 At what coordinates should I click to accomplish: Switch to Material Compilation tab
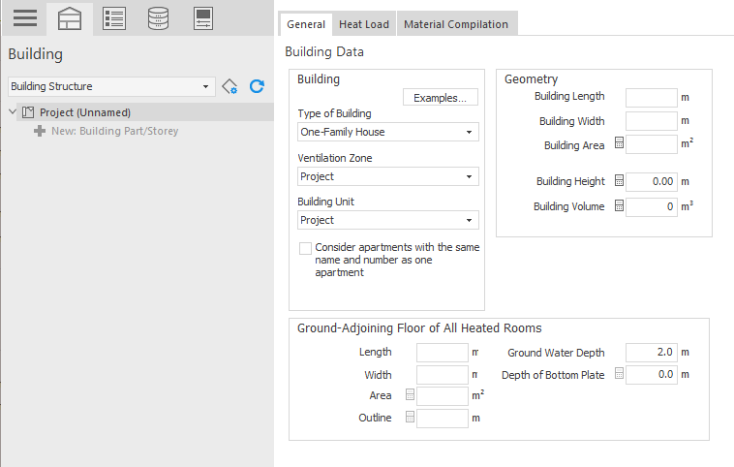[456, 24]
